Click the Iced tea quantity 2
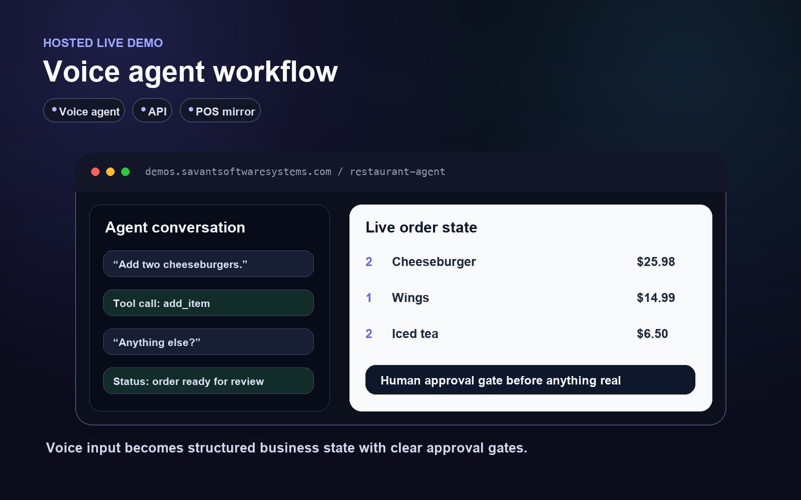The image size is (801, 500). [x=369, y=334]
